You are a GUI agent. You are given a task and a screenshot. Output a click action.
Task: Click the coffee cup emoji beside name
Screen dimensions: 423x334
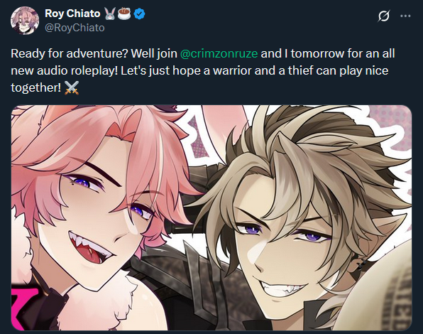(124, 14)
